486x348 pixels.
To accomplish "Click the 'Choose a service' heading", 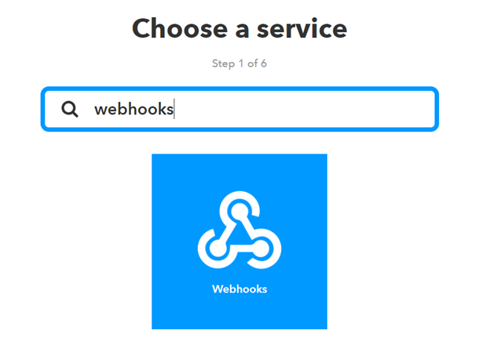I will click(x=239, y=28).
